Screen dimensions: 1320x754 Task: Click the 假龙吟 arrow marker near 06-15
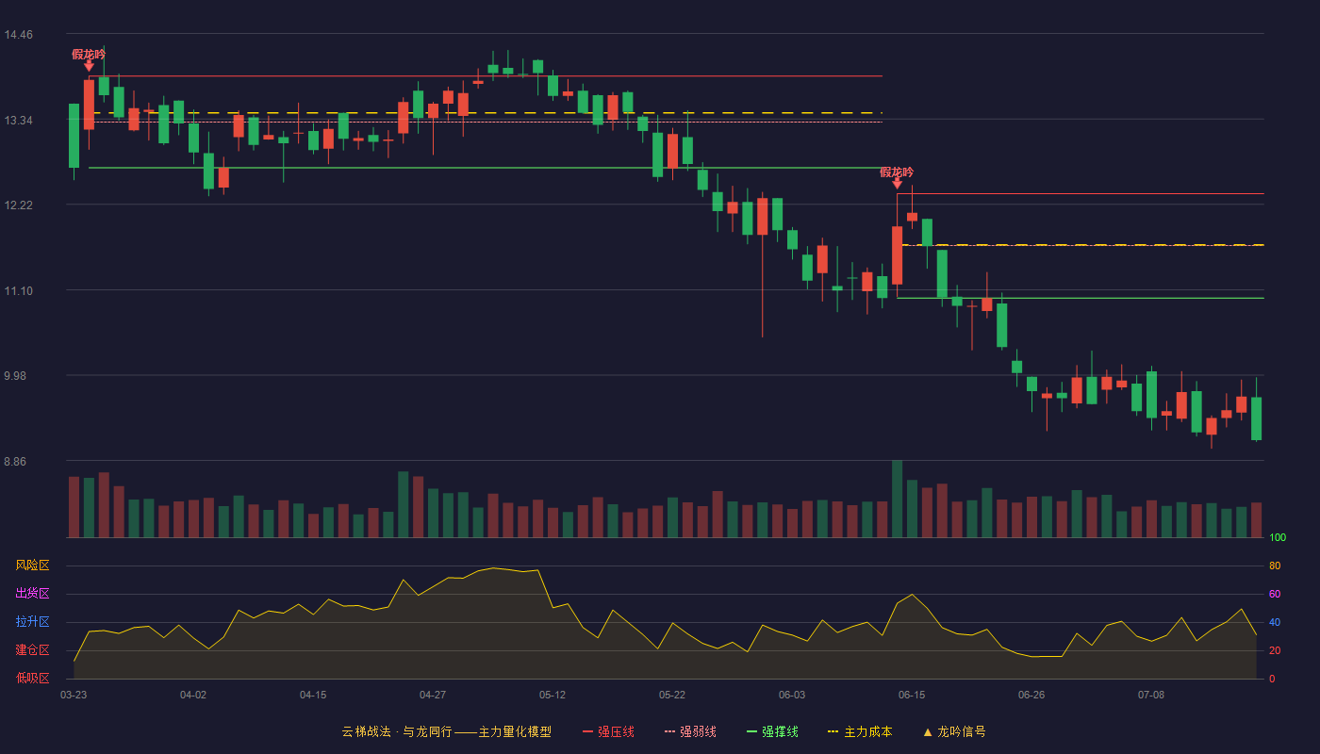[897, 184]
